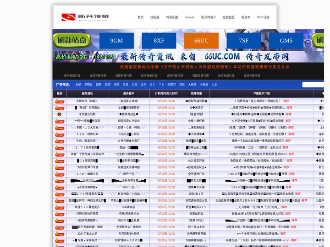
Task: Click HOT icon beside 礼包/魔王冰雪
Action: point(60,141)
